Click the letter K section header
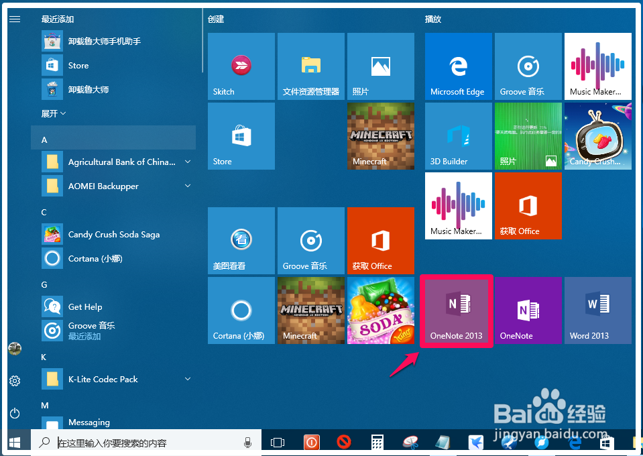 coord(44,357)
